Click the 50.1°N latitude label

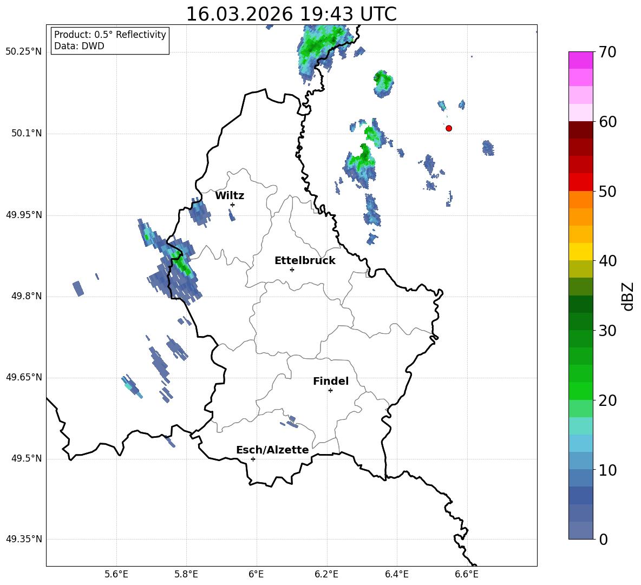click(27, 133)
